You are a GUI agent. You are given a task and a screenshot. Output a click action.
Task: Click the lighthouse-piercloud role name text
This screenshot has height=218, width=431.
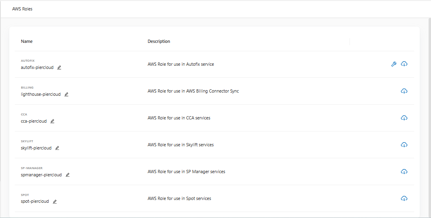(x=41, y=95)
